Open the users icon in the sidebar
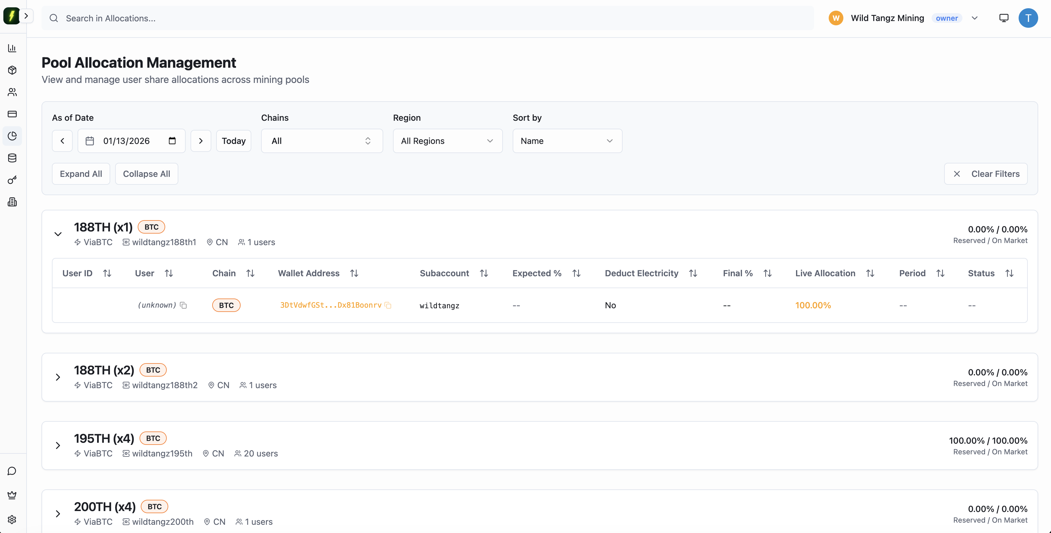 click(x=12, y=92)
